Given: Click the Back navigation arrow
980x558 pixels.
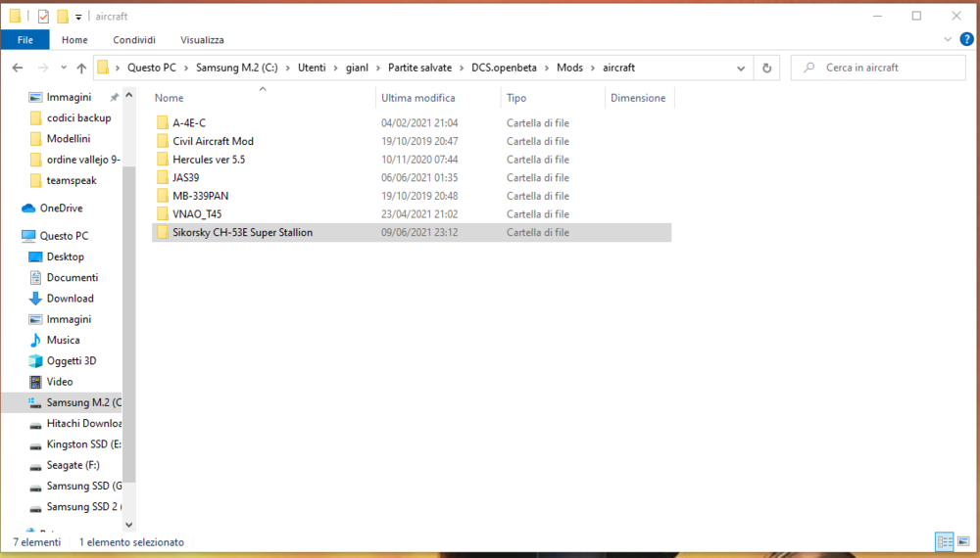Looking at the screenshot, I should click(18, 68).
